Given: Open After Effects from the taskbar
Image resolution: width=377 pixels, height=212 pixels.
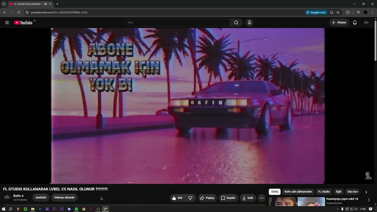Looking at the screenshot, I should [62, 209].
